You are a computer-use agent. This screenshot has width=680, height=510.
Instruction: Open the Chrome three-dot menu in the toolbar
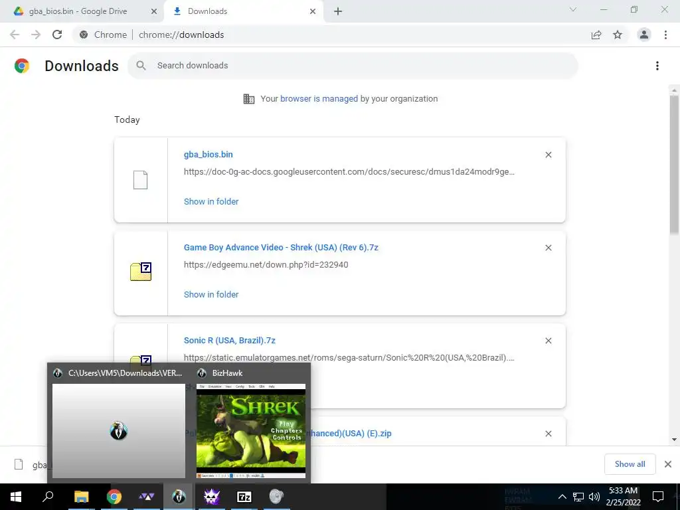pos(665,35)
